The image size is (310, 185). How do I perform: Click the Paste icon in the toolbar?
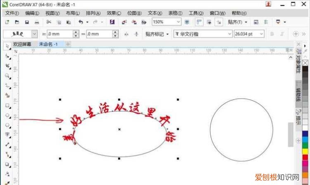click(x=69, y=22)
